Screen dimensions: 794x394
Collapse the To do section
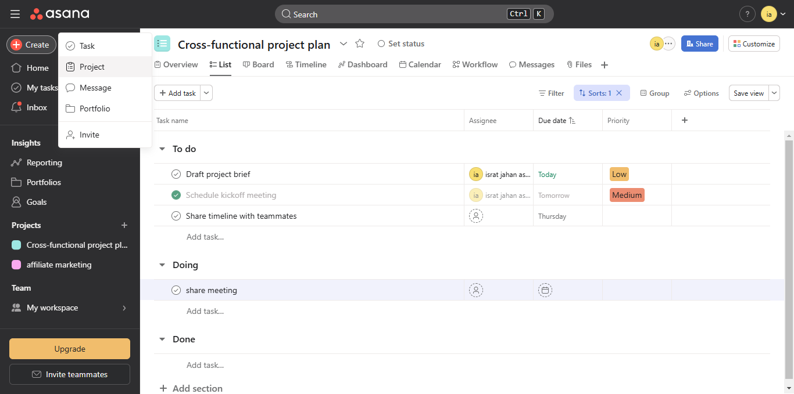(162, 149)
